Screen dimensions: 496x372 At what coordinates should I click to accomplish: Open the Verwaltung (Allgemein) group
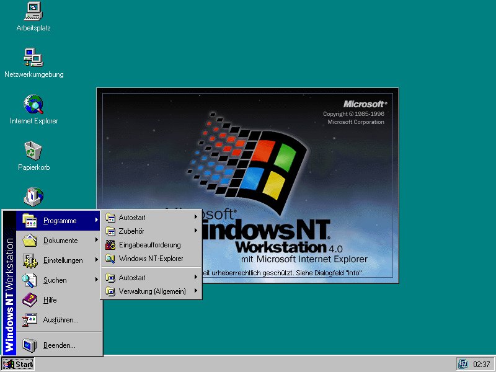pos(152,291)
